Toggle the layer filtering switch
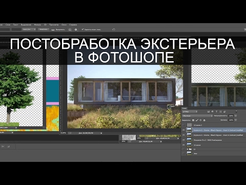The height and width of the screenshot is (185, 246). (x=236, y=112)
